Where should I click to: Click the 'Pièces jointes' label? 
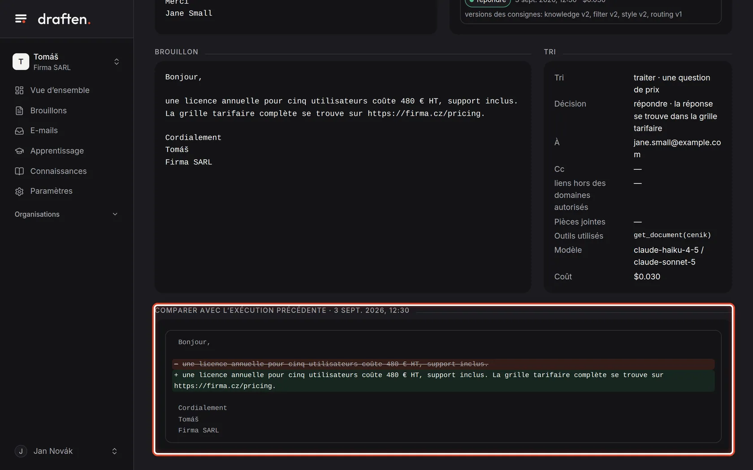point(580,222)
